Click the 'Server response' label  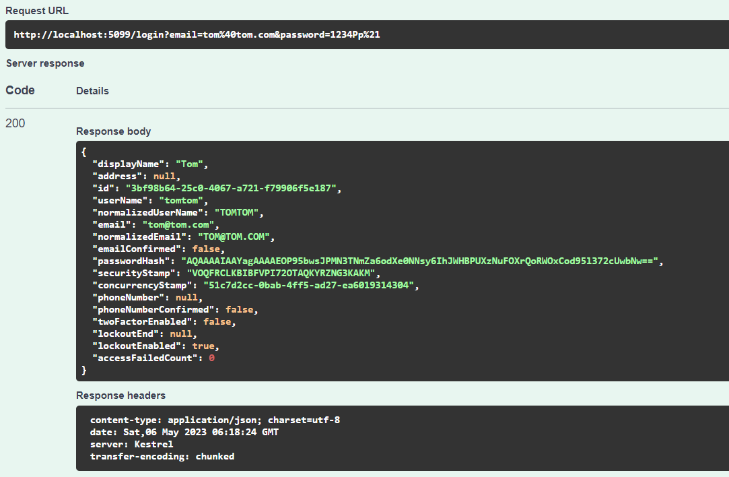(45, 63)
